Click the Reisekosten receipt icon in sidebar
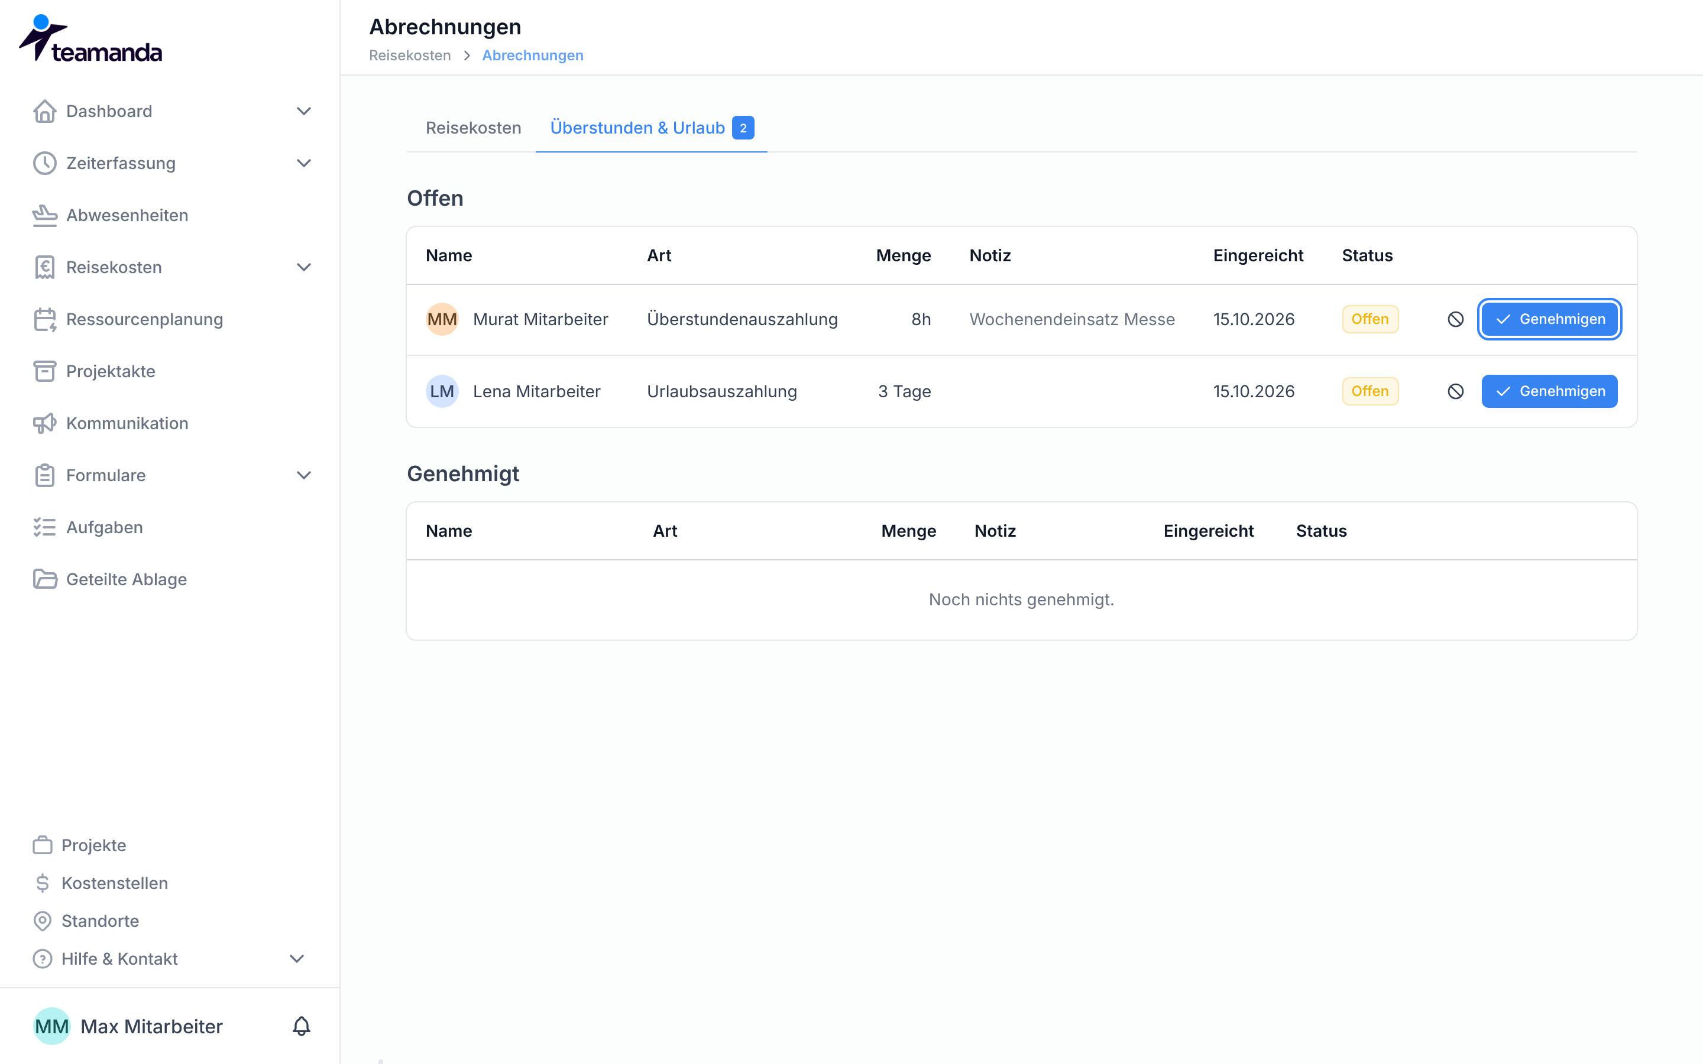Screen dimensions: 1703x1064 (x=44, y=267)
